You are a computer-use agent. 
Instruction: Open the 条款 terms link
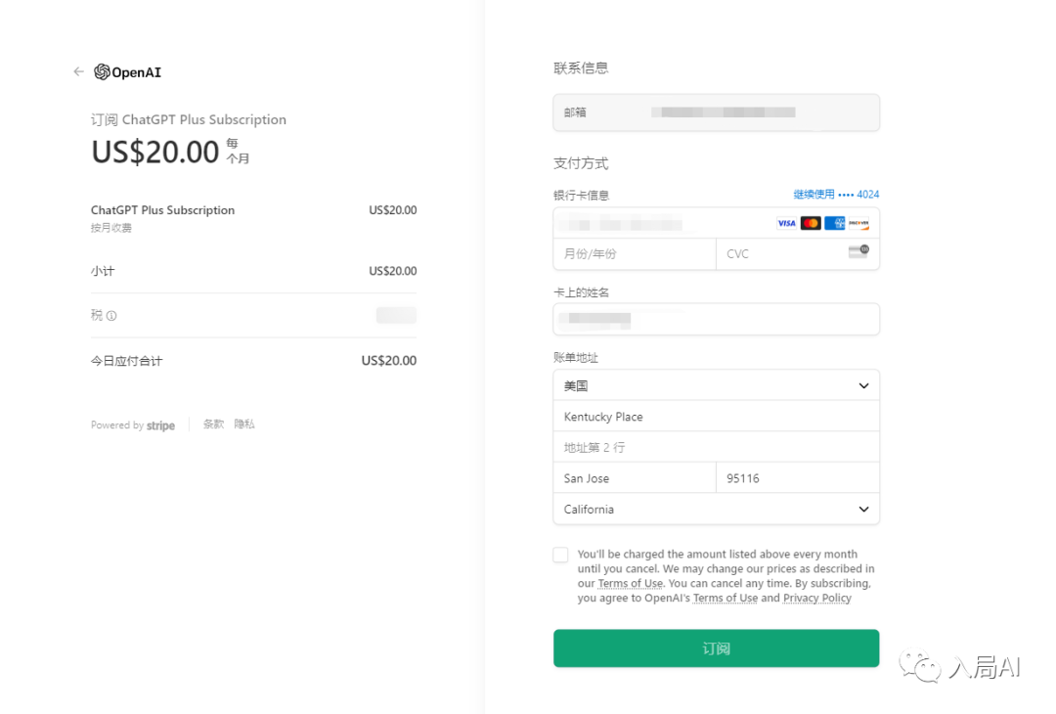click(213, 424)
